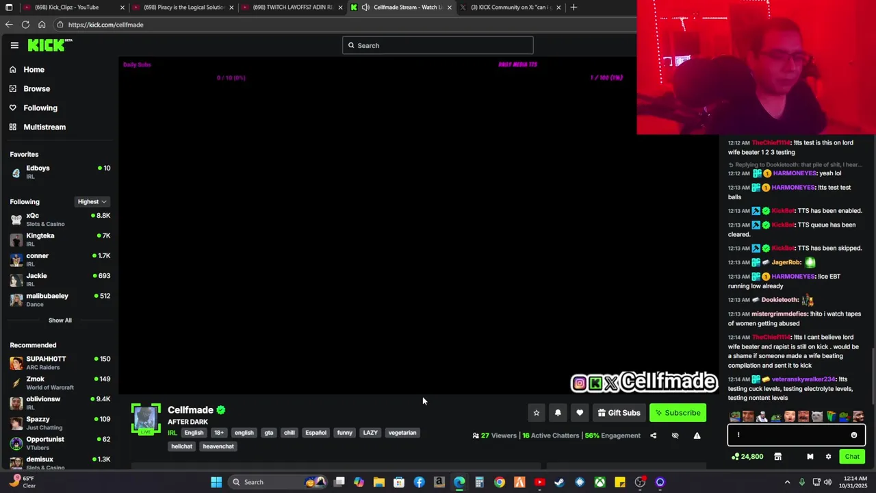Open Kingteka channel

pyautogui.click(x=60, y=239)
